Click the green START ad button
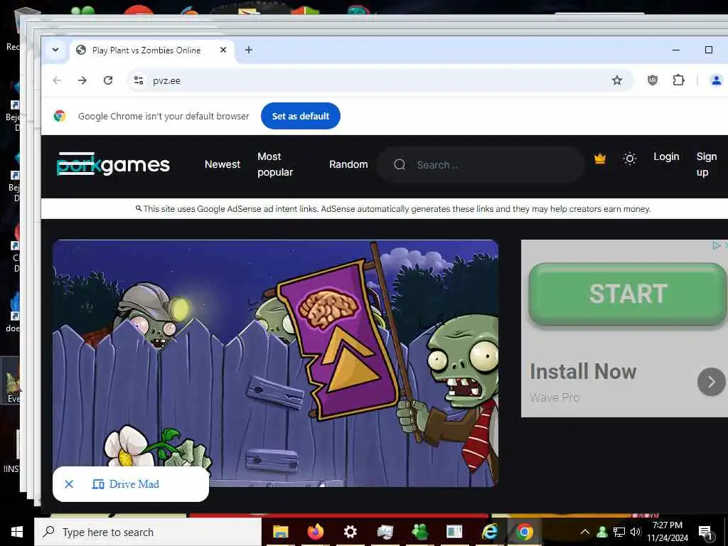 tap(628, 294)
